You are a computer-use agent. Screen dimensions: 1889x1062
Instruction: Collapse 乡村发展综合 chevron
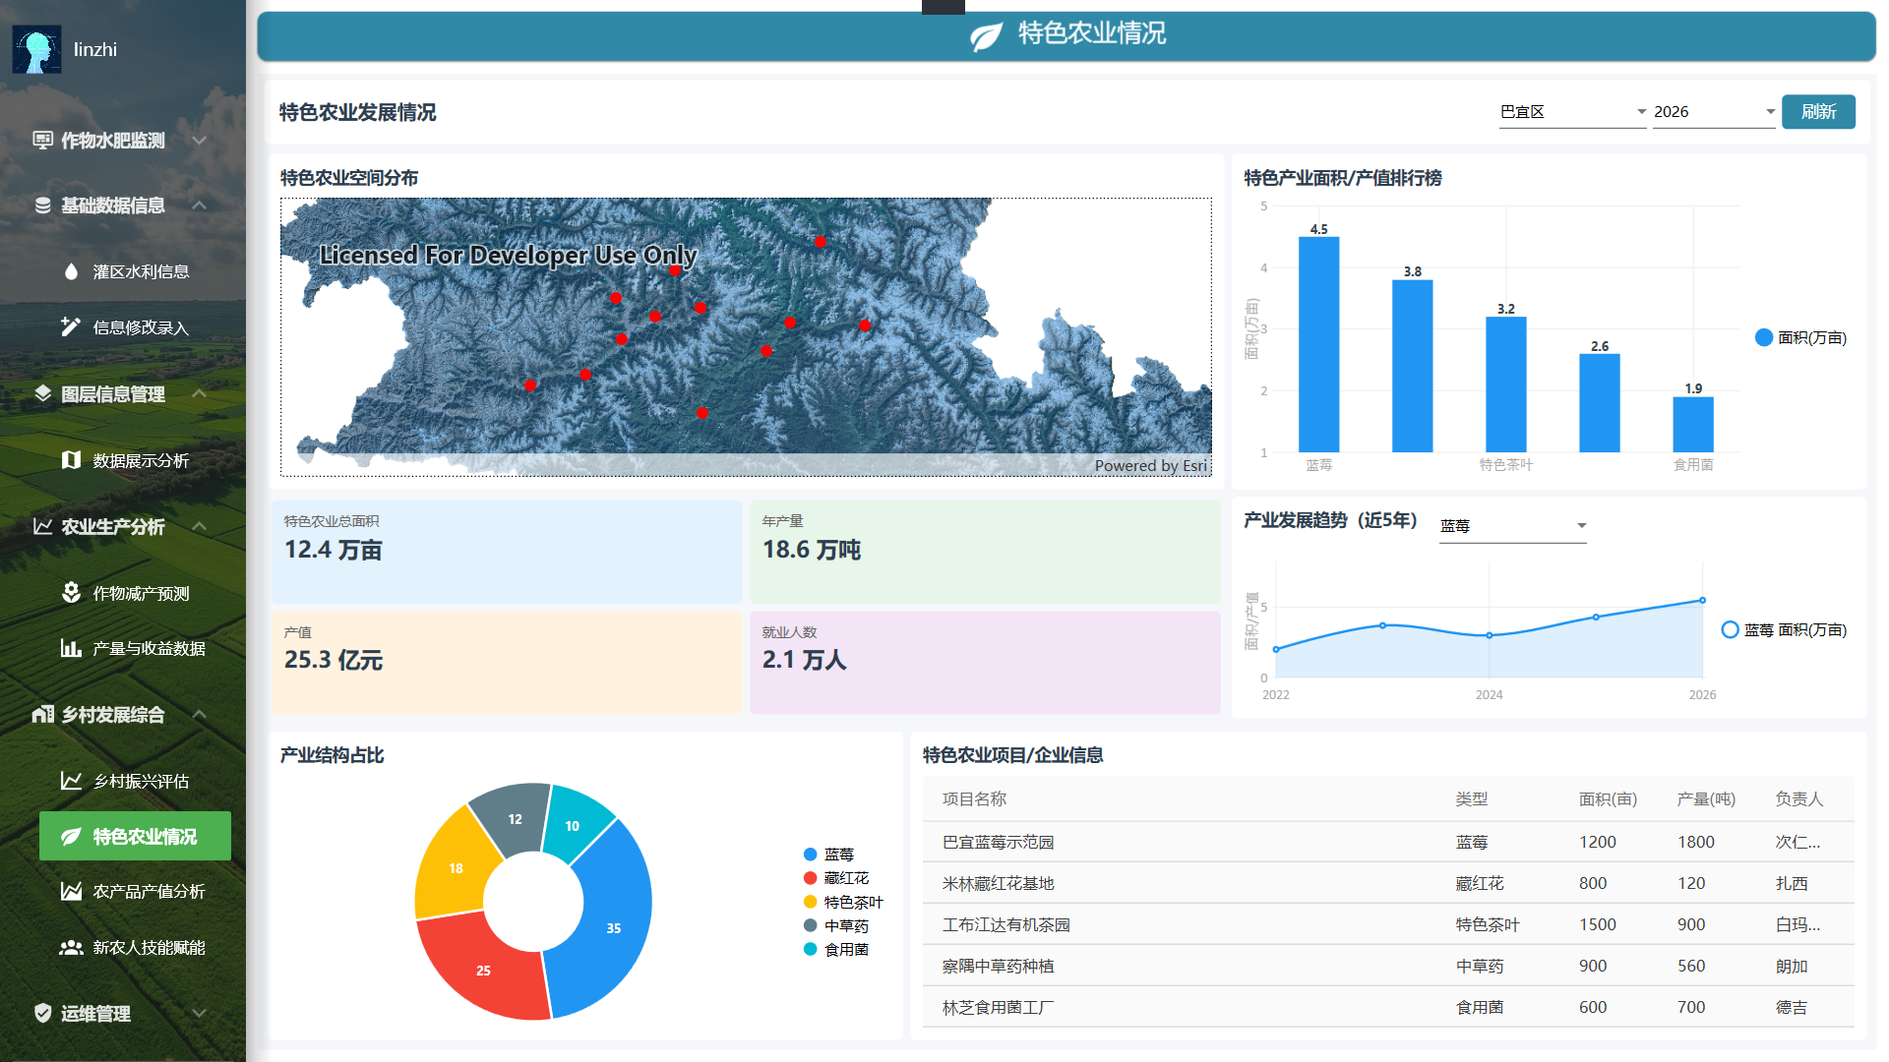(x=199, y=714)
